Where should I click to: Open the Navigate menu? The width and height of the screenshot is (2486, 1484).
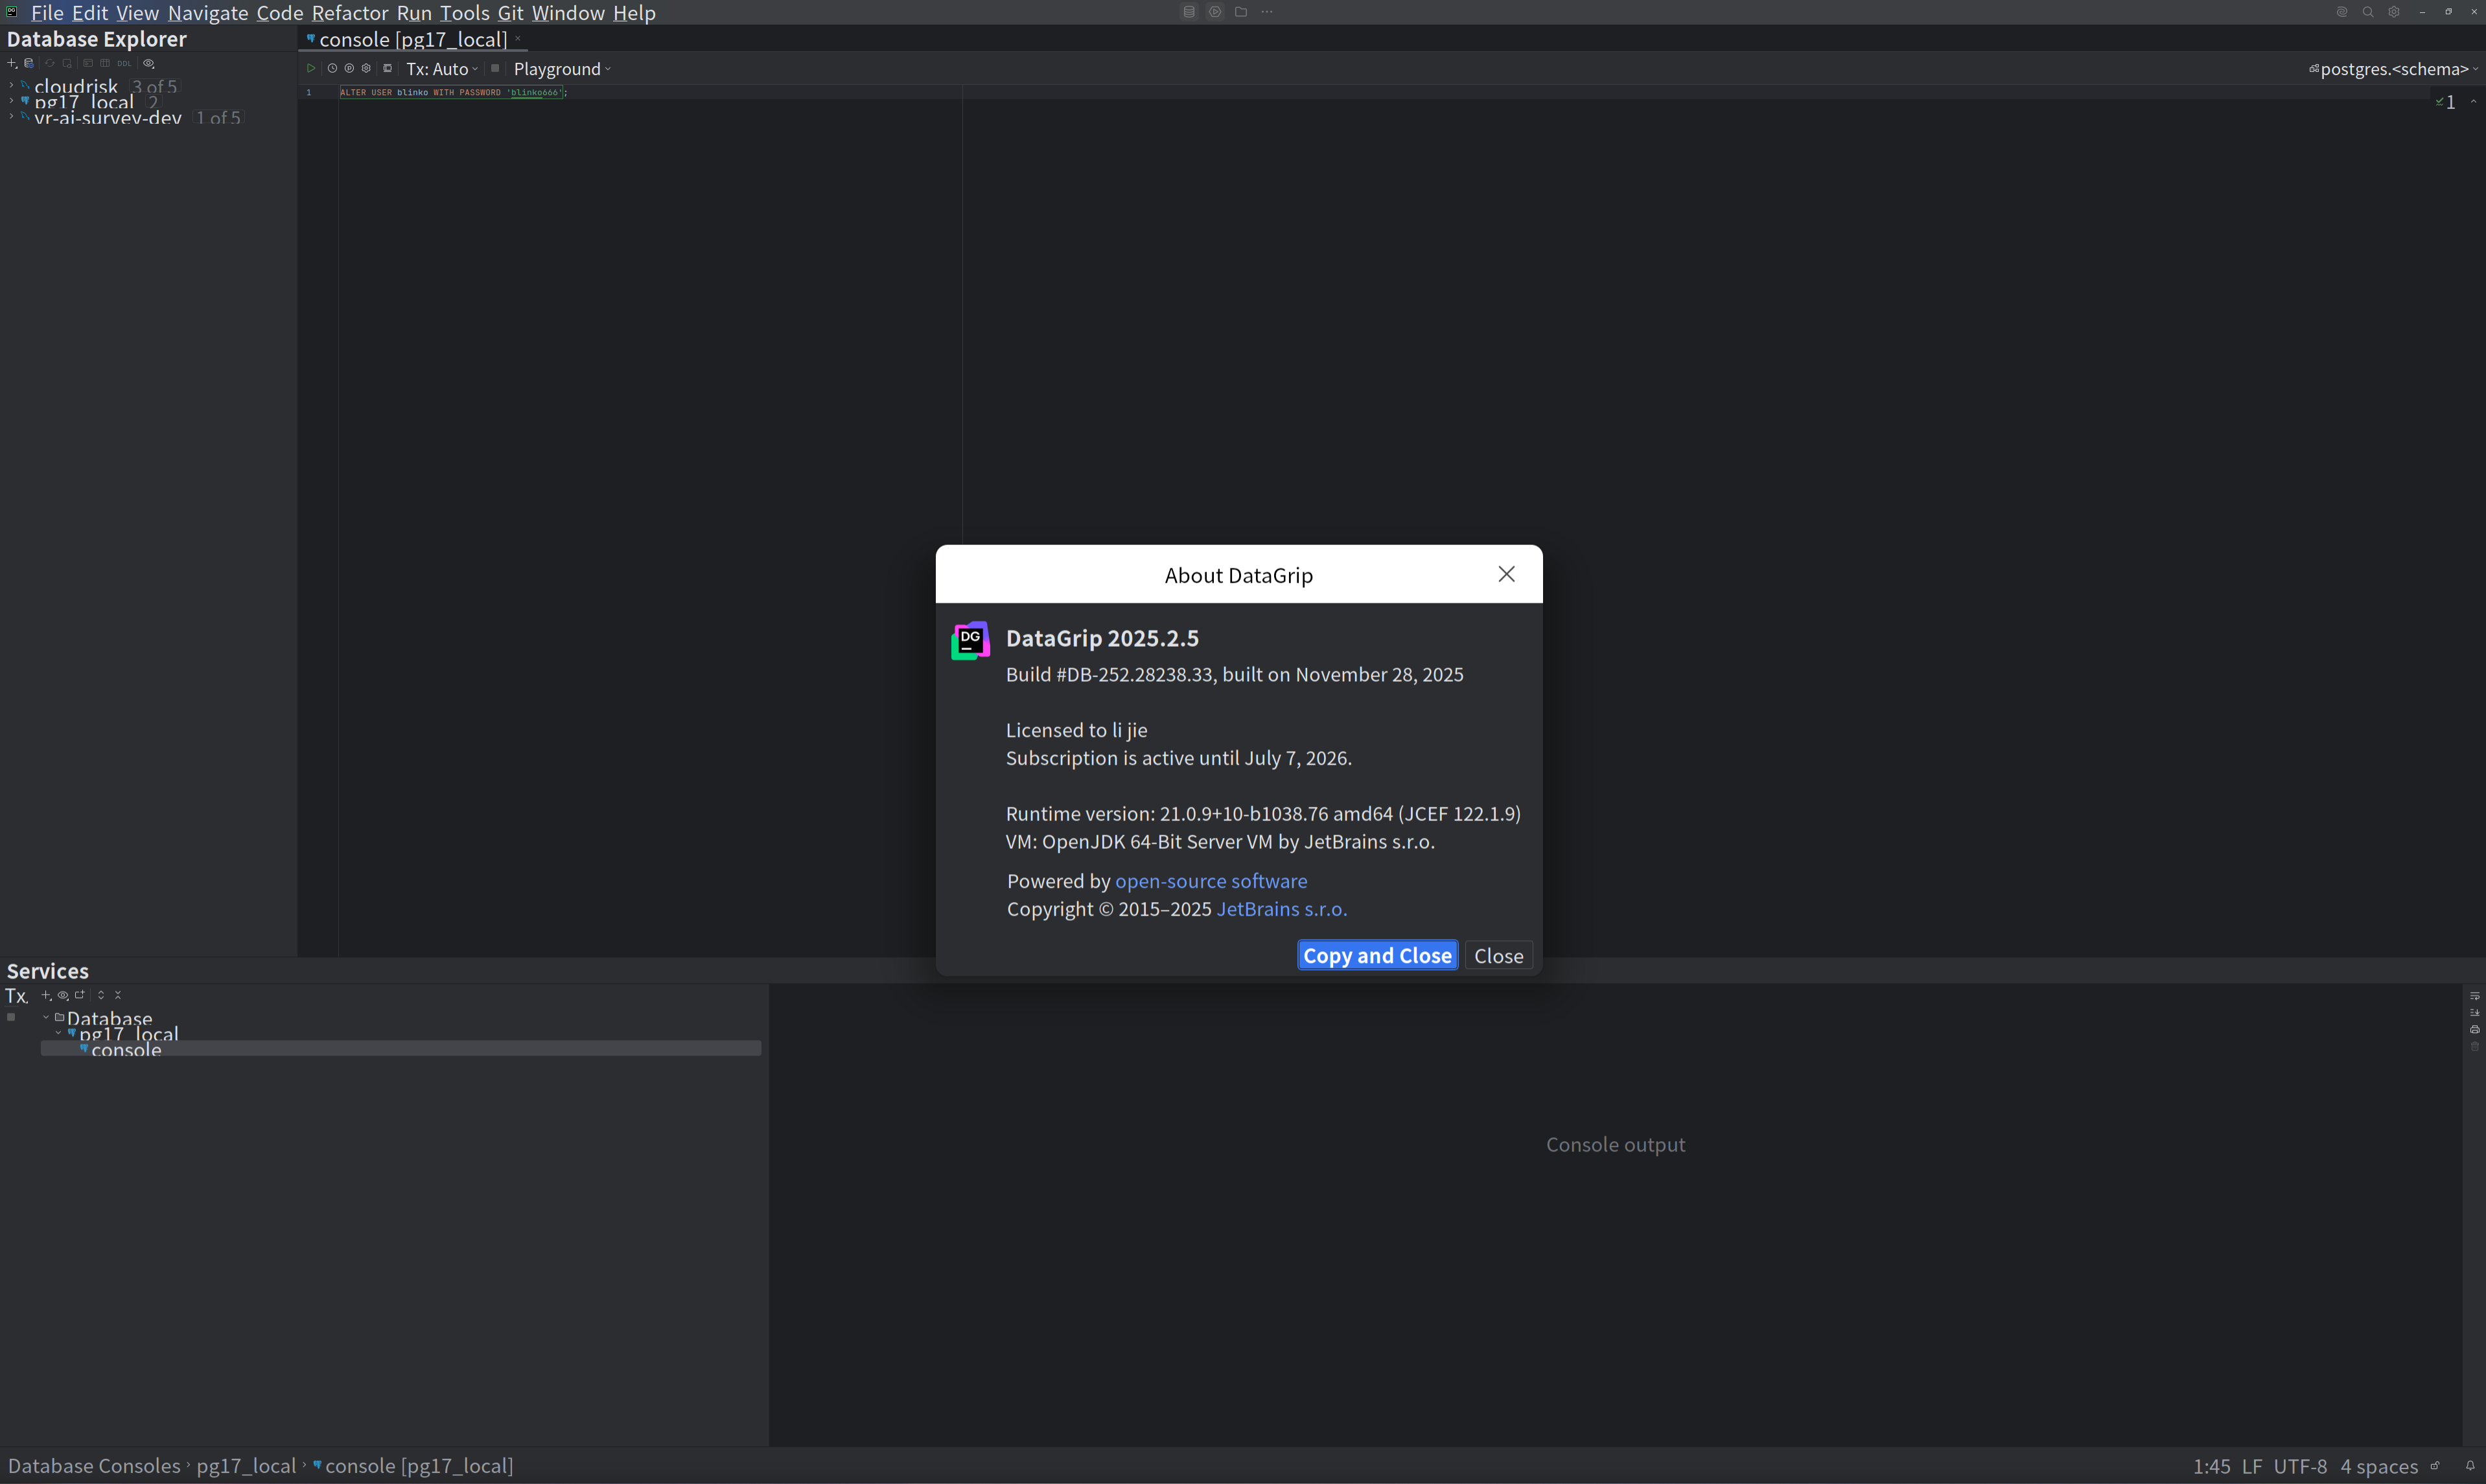coord(208,13)
